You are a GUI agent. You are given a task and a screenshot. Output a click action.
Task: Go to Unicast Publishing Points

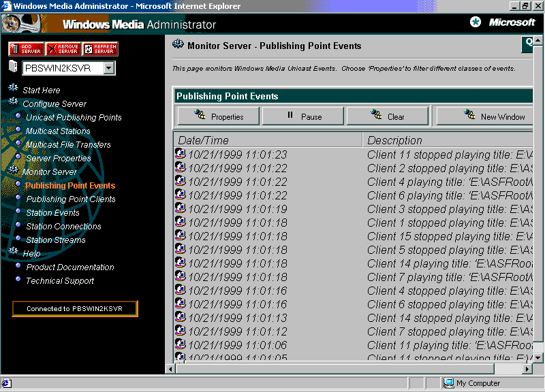[74, 117]
